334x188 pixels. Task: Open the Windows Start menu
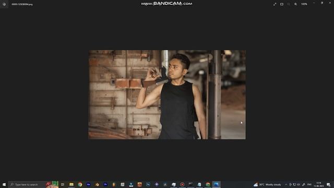[x=4, y=184]
